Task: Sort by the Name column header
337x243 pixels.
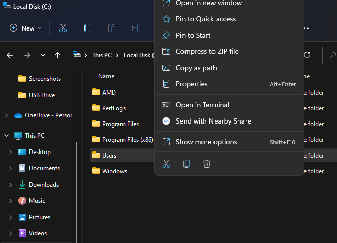Action: click(106, 76)
